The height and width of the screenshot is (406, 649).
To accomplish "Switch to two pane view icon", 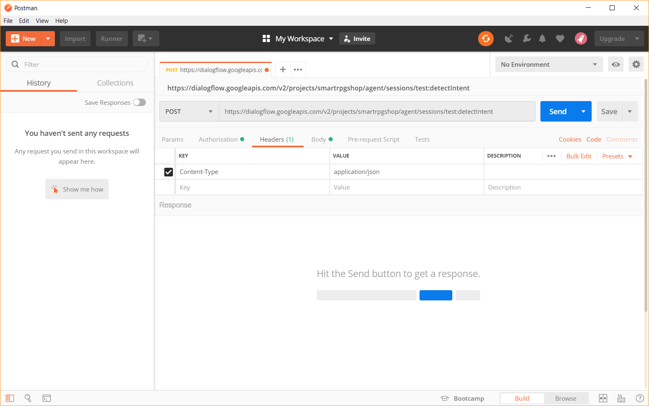I will point(603,398).
